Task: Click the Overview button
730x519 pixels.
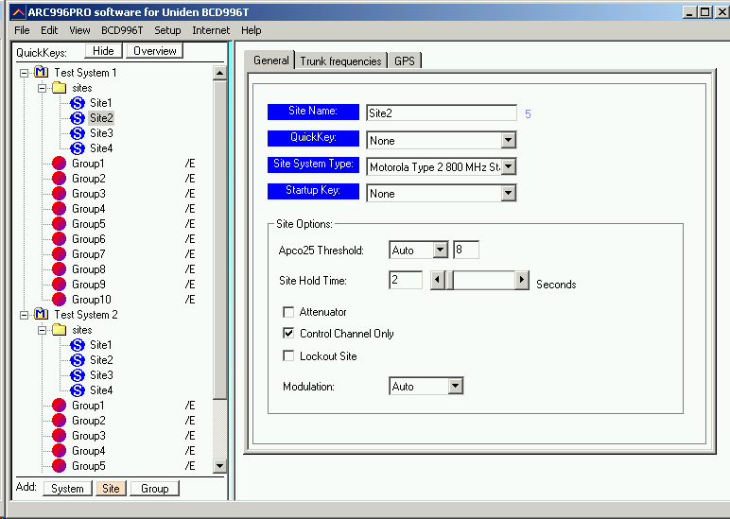Action: click(x=154, y=51)
